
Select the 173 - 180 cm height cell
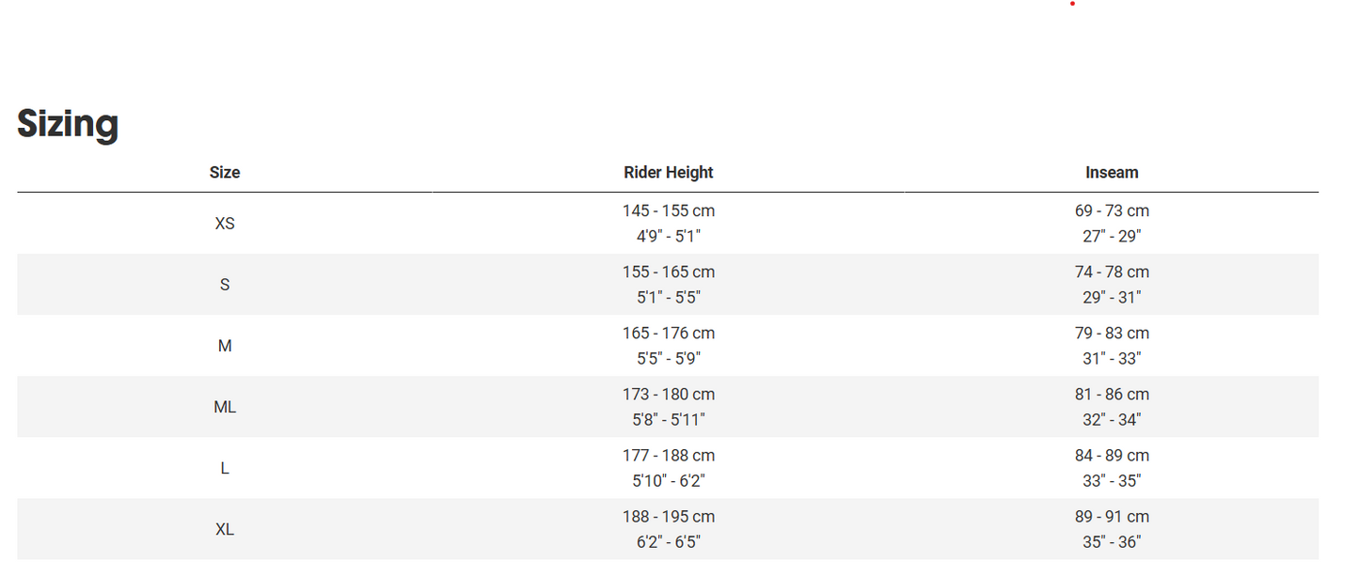pos(668,395)
